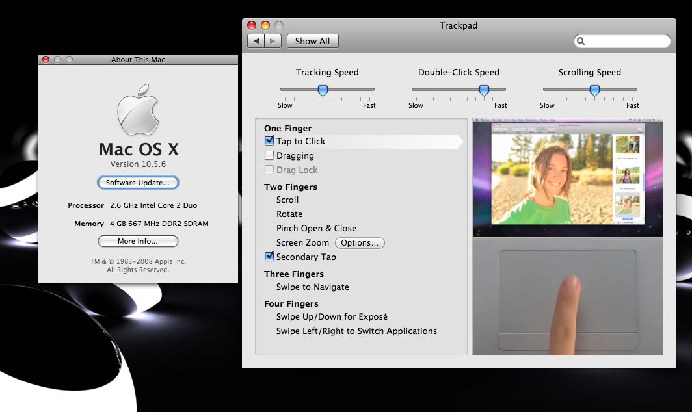
Task: Click the Double-Click Speed slider handle
Action: point(484,90)
